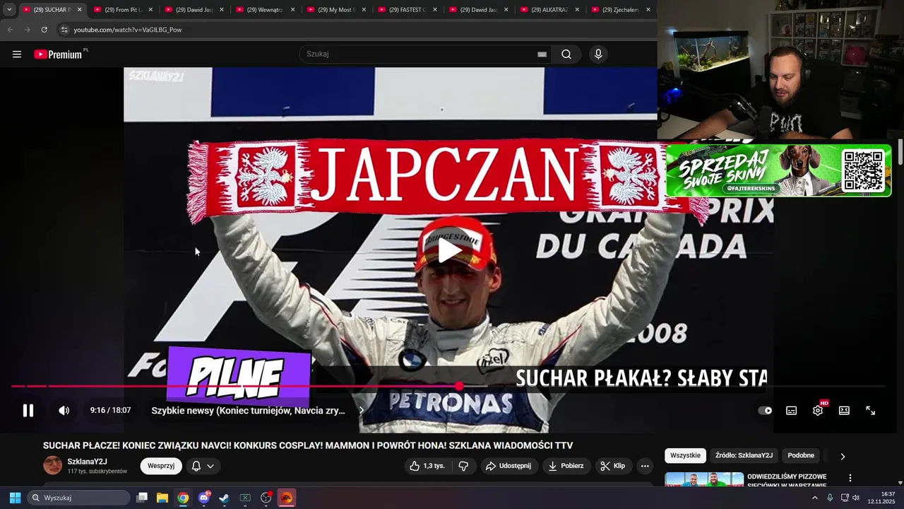Viewport: 904px width, 509px height.
Task: Open on-screen keyboard icon in search box
Action: [542, 54]
